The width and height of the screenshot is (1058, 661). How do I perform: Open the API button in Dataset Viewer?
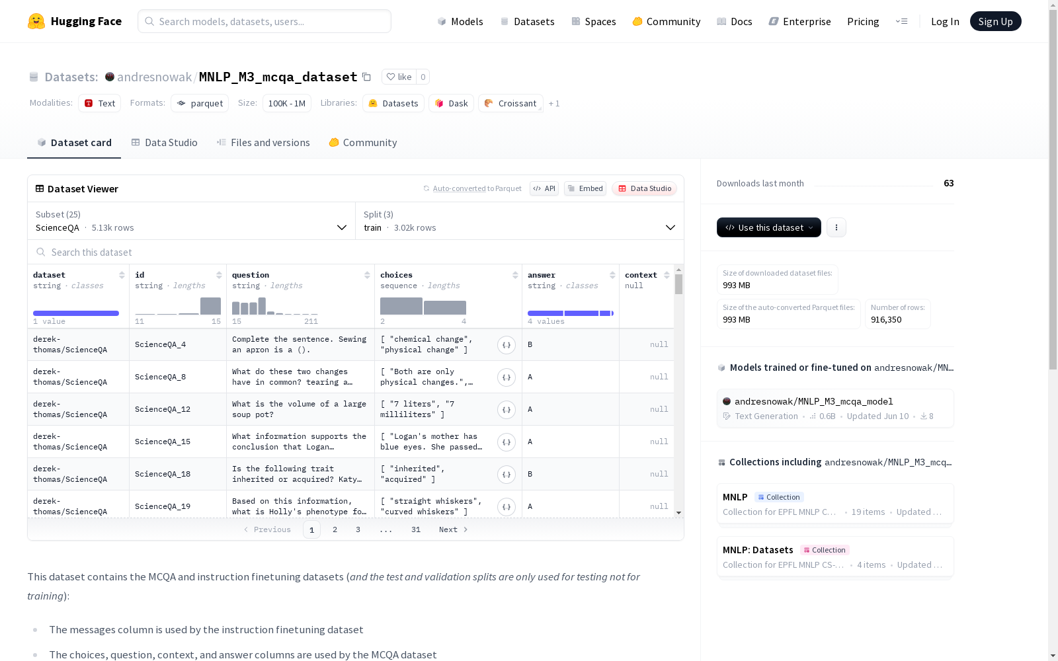544,188
